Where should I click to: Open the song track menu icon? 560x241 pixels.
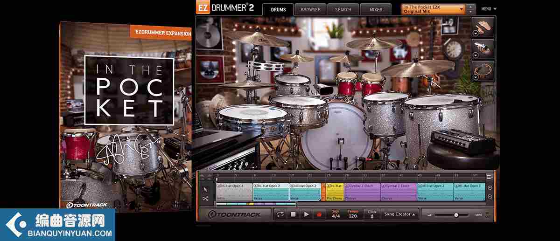coord(490,177)
